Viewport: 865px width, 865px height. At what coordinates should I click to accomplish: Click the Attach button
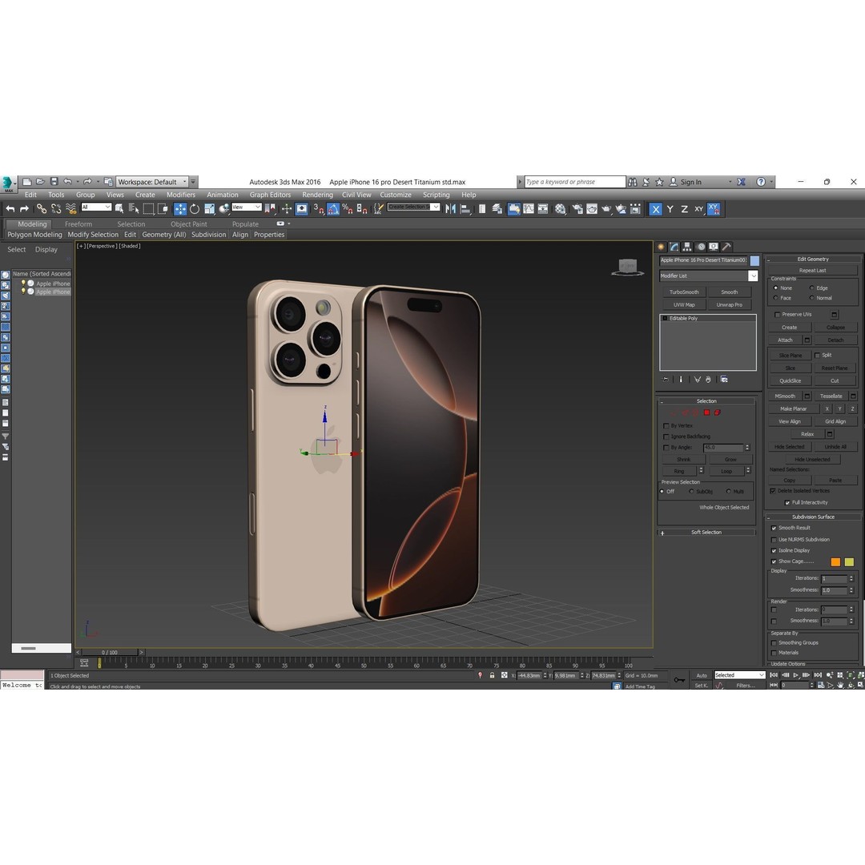click(786, 340)
